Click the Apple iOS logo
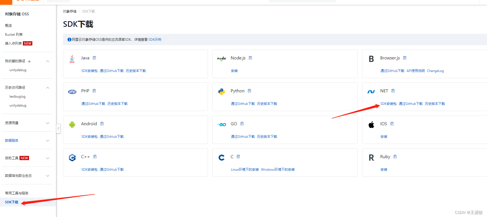The width and height of the screenshot is (487, 217). point(371,125)
